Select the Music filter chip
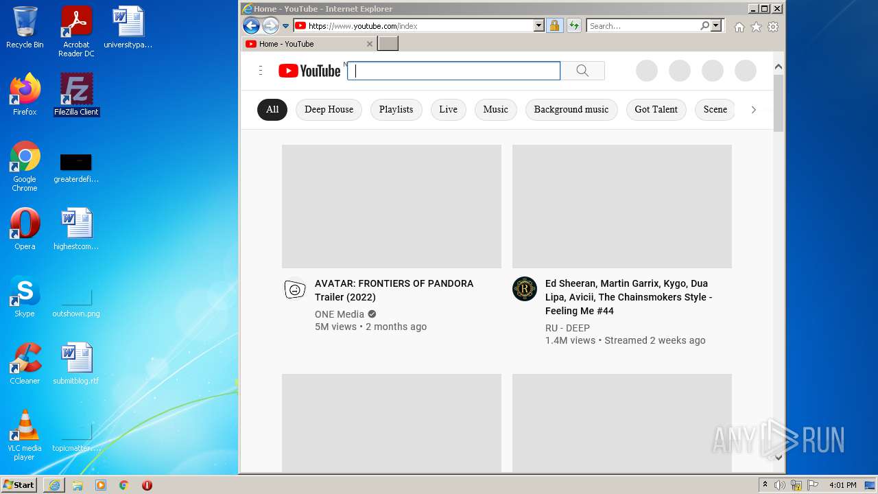Screen dimensions: 878x494 click(x=495, y=110)
